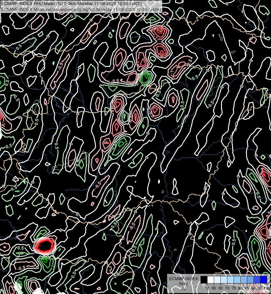Click the 95 tick label in legend

260,288
